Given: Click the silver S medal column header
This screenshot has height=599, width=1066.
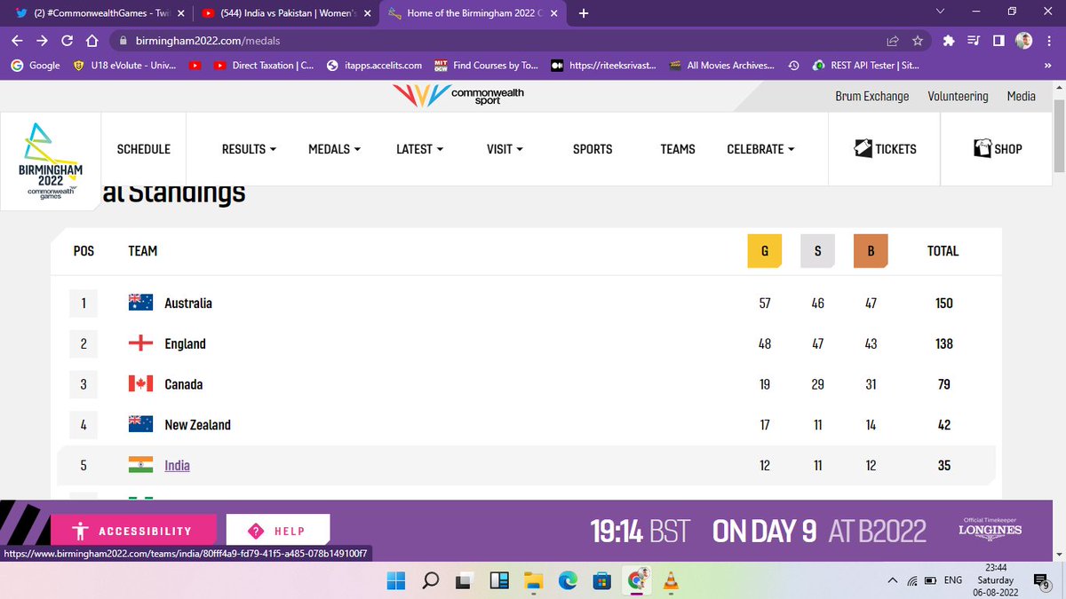Looking at the screenshot, I should 817,251.
